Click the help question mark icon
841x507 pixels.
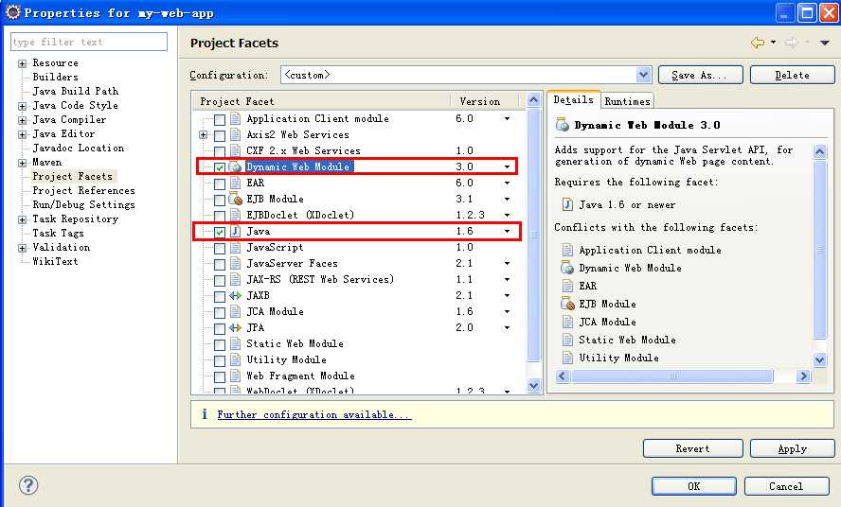[28, 485]
